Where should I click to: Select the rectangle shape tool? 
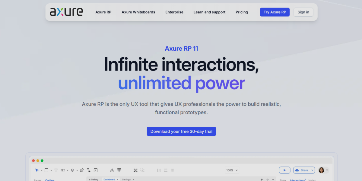[x=46, y=170]
